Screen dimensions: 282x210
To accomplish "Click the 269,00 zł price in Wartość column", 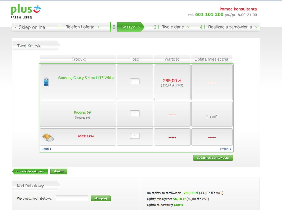I will click(x=172, y=81).
